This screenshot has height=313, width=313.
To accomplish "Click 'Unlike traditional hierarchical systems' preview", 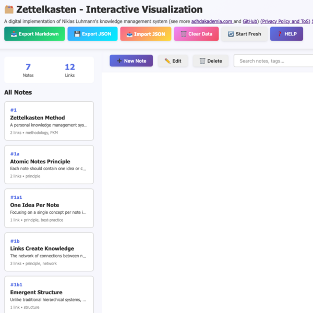I will click(48, 299).
